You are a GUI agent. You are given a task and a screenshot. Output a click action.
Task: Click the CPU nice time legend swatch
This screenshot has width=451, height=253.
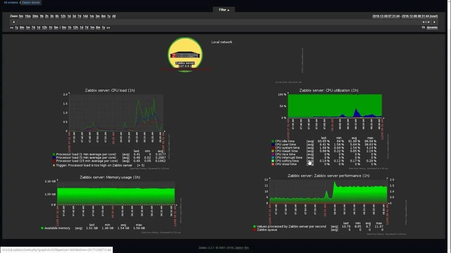click(x=273, y=154)
